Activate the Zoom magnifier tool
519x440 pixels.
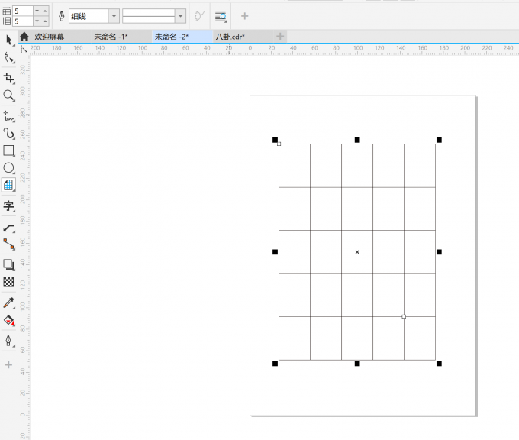pos(9,95)
